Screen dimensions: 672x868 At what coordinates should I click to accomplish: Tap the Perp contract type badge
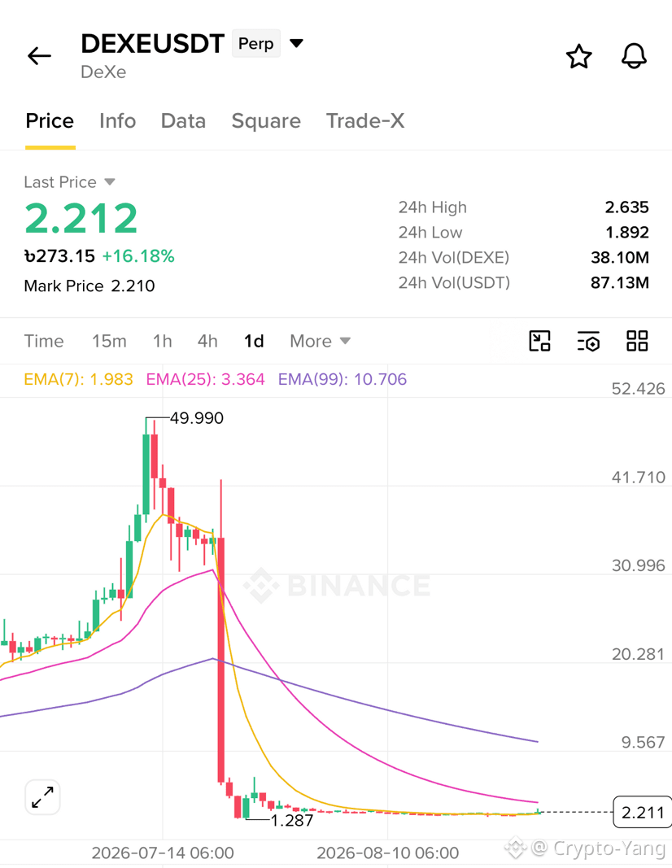[255, 43]
